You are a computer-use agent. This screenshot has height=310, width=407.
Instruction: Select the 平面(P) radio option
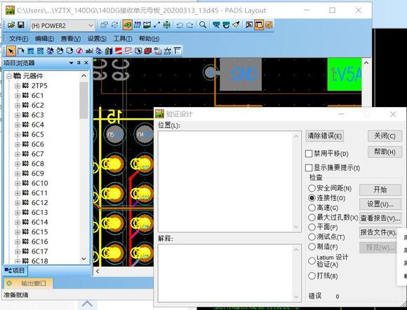click(312, 227)
